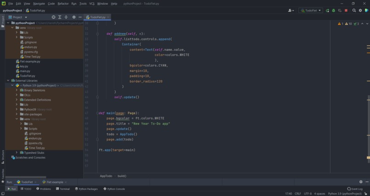Click Python 3.9 interpreter in status bar
Screen dimensions: 370x196
[344, 194]
